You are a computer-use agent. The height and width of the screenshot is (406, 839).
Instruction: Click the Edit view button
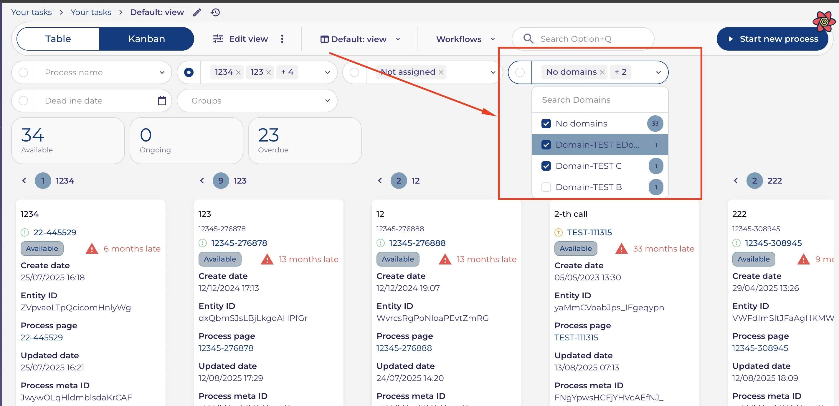point(240,39)
